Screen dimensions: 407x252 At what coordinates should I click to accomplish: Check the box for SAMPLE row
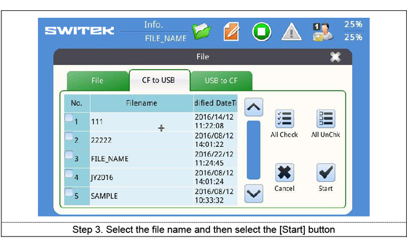click(69, 192)
